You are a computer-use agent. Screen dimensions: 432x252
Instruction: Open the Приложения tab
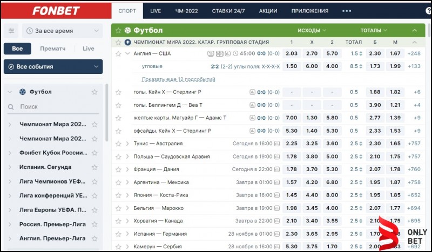point(310,11)
